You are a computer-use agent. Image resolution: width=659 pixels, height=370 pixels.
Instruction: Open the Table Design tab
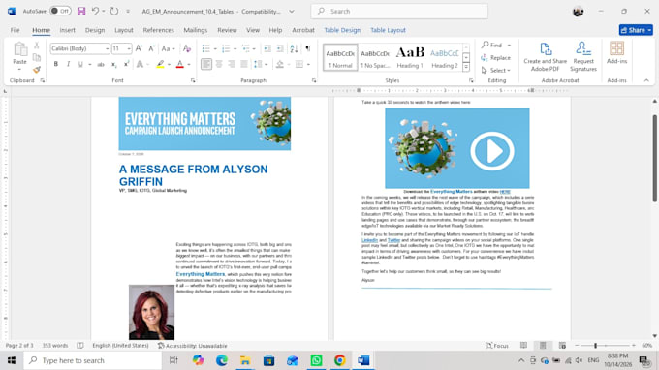(x=342, y=30)
